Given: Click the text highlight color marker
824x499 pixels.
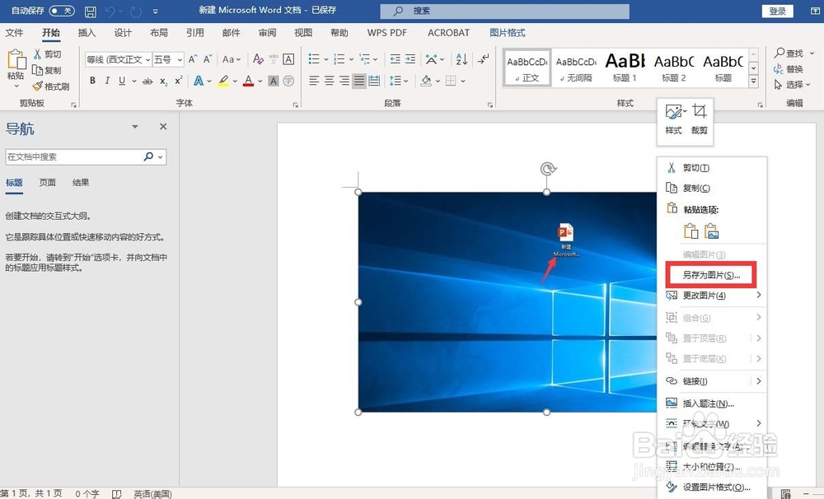Looking at the screenshot, I should click(223, 81).
